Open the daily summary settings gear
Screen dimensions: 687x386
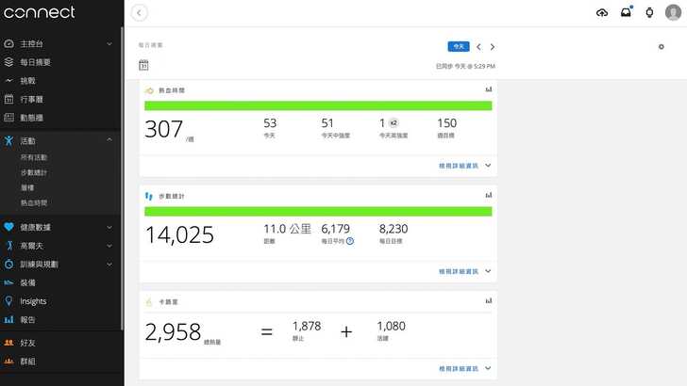tap(661, 46)
